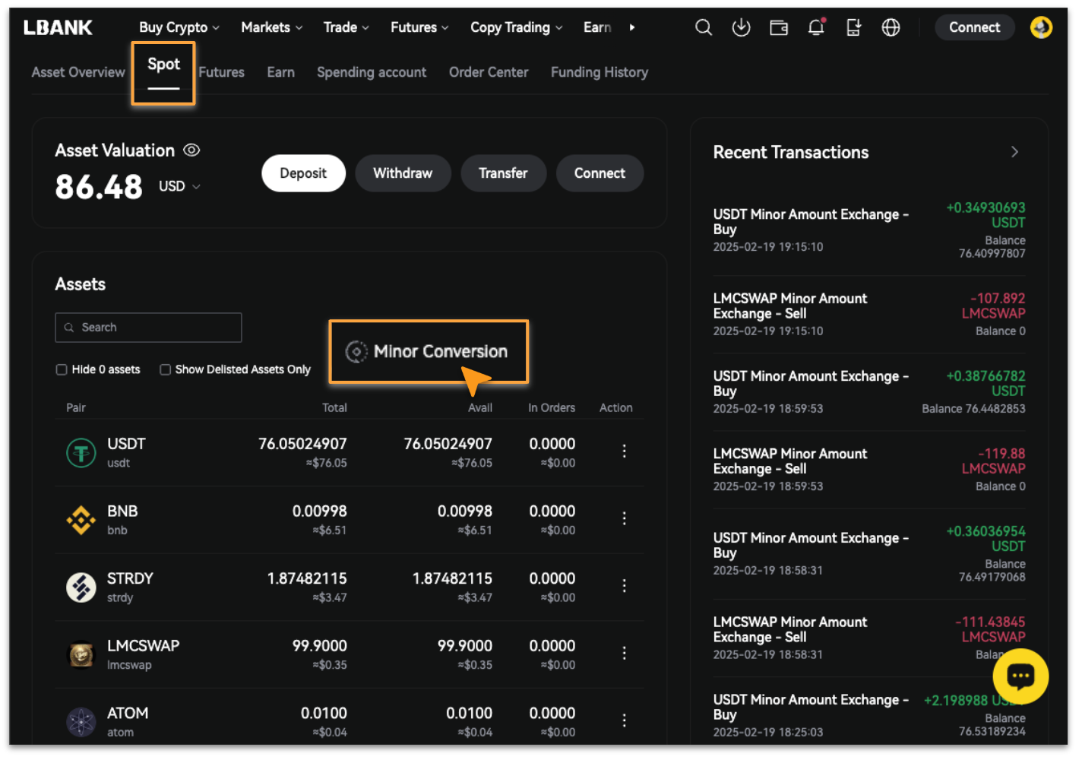Open the notifications bell
Image resolution: width=1082 pixels, height=760 pixels.
[x=816, y=28]
